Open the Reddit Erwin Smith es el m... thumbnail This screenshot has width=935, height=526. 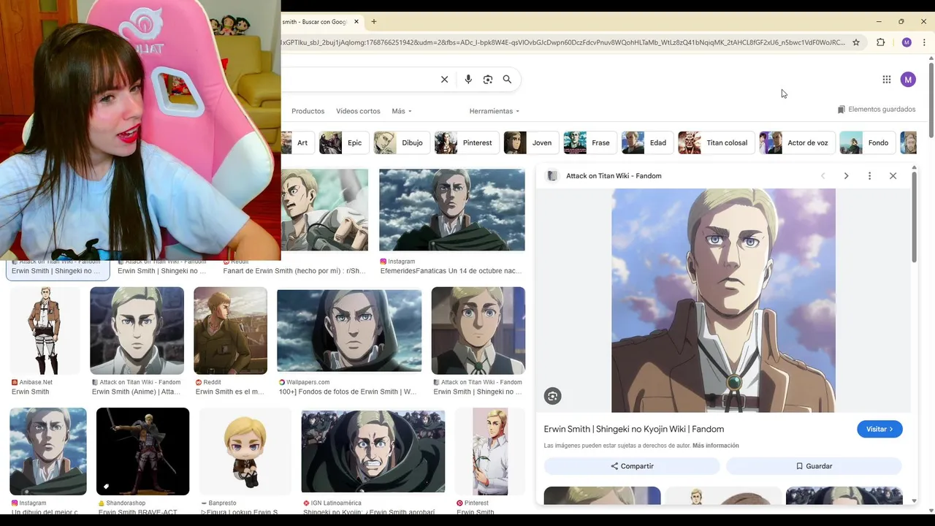pyautogui.click(x=230, y=330)
